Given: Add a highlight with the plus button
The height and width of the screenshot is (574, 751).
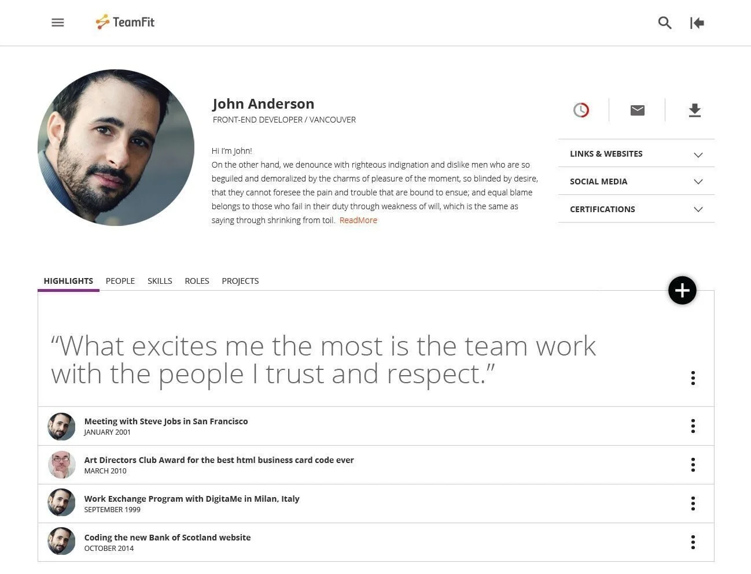Looking at the screenshot, I should pos(682,290).
